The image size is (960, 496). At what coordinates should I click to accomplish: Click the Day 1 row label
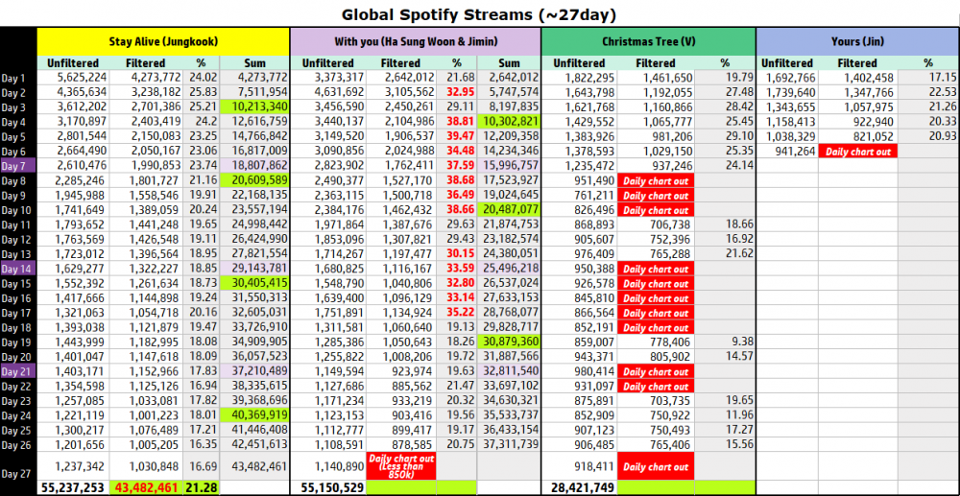pos(13,79)
